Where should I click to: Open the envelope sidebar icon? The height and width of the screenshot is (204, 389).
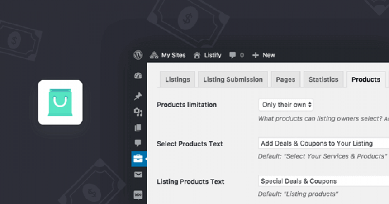(138, 175)
